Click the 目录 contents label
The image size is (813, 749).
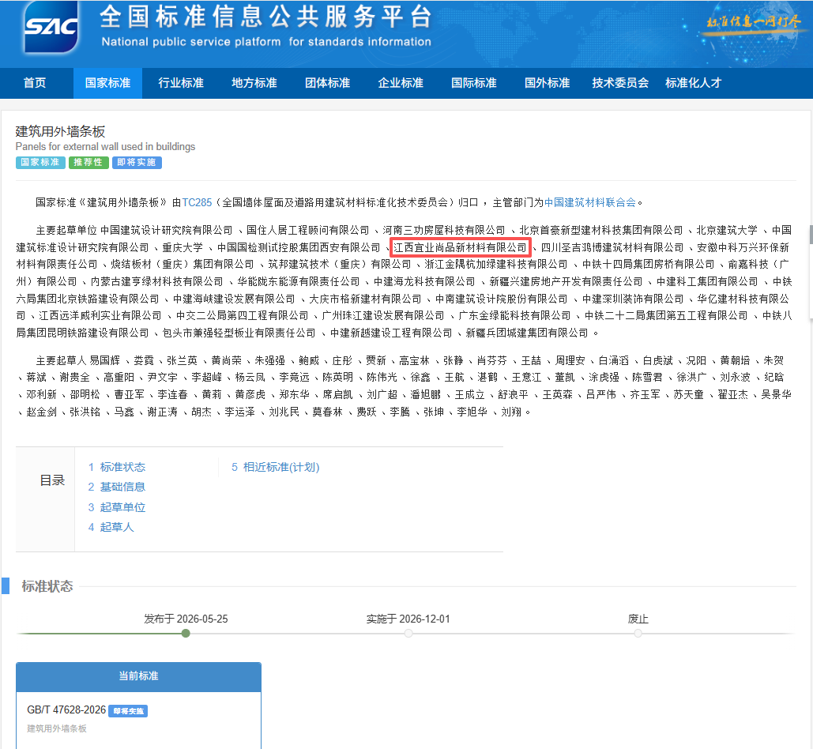[52, 480]
